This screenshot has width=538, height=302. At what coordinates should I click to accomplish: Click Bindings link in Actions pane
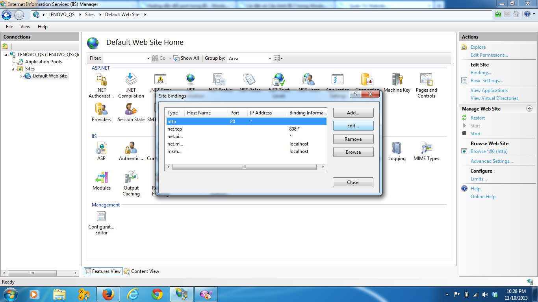pos(481,73)
